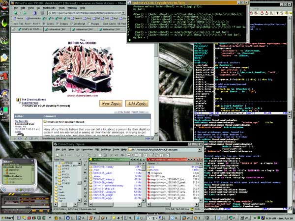Open the dropdown arrow beside Mozilla's back button

point(20,13)
